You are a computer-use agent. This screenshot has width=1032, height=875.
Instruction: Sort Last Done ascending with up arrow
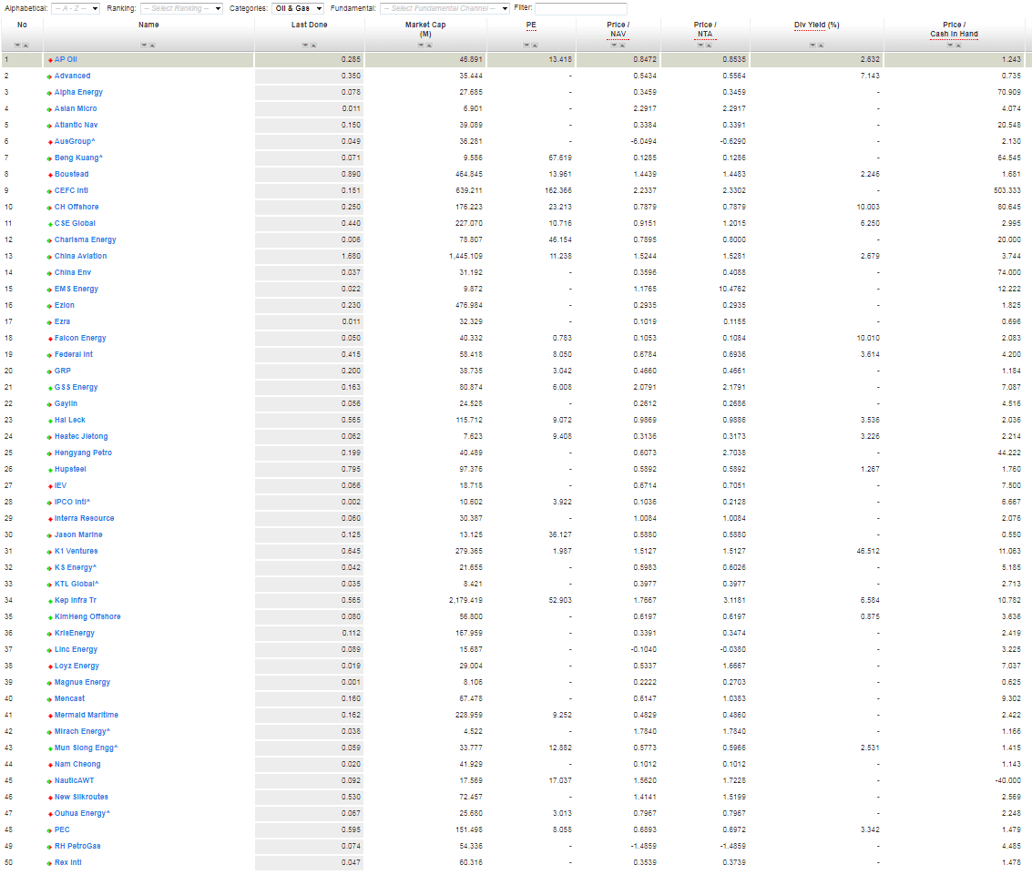pyautogui.click(x=313, y=46)
